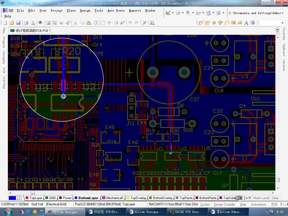288x216 pixels.
Task: Select the Place Arc by Edge tool
Action: 227,23
